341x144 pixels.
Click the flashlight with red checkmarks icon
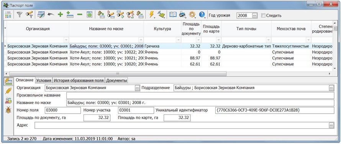click(130, 15)
